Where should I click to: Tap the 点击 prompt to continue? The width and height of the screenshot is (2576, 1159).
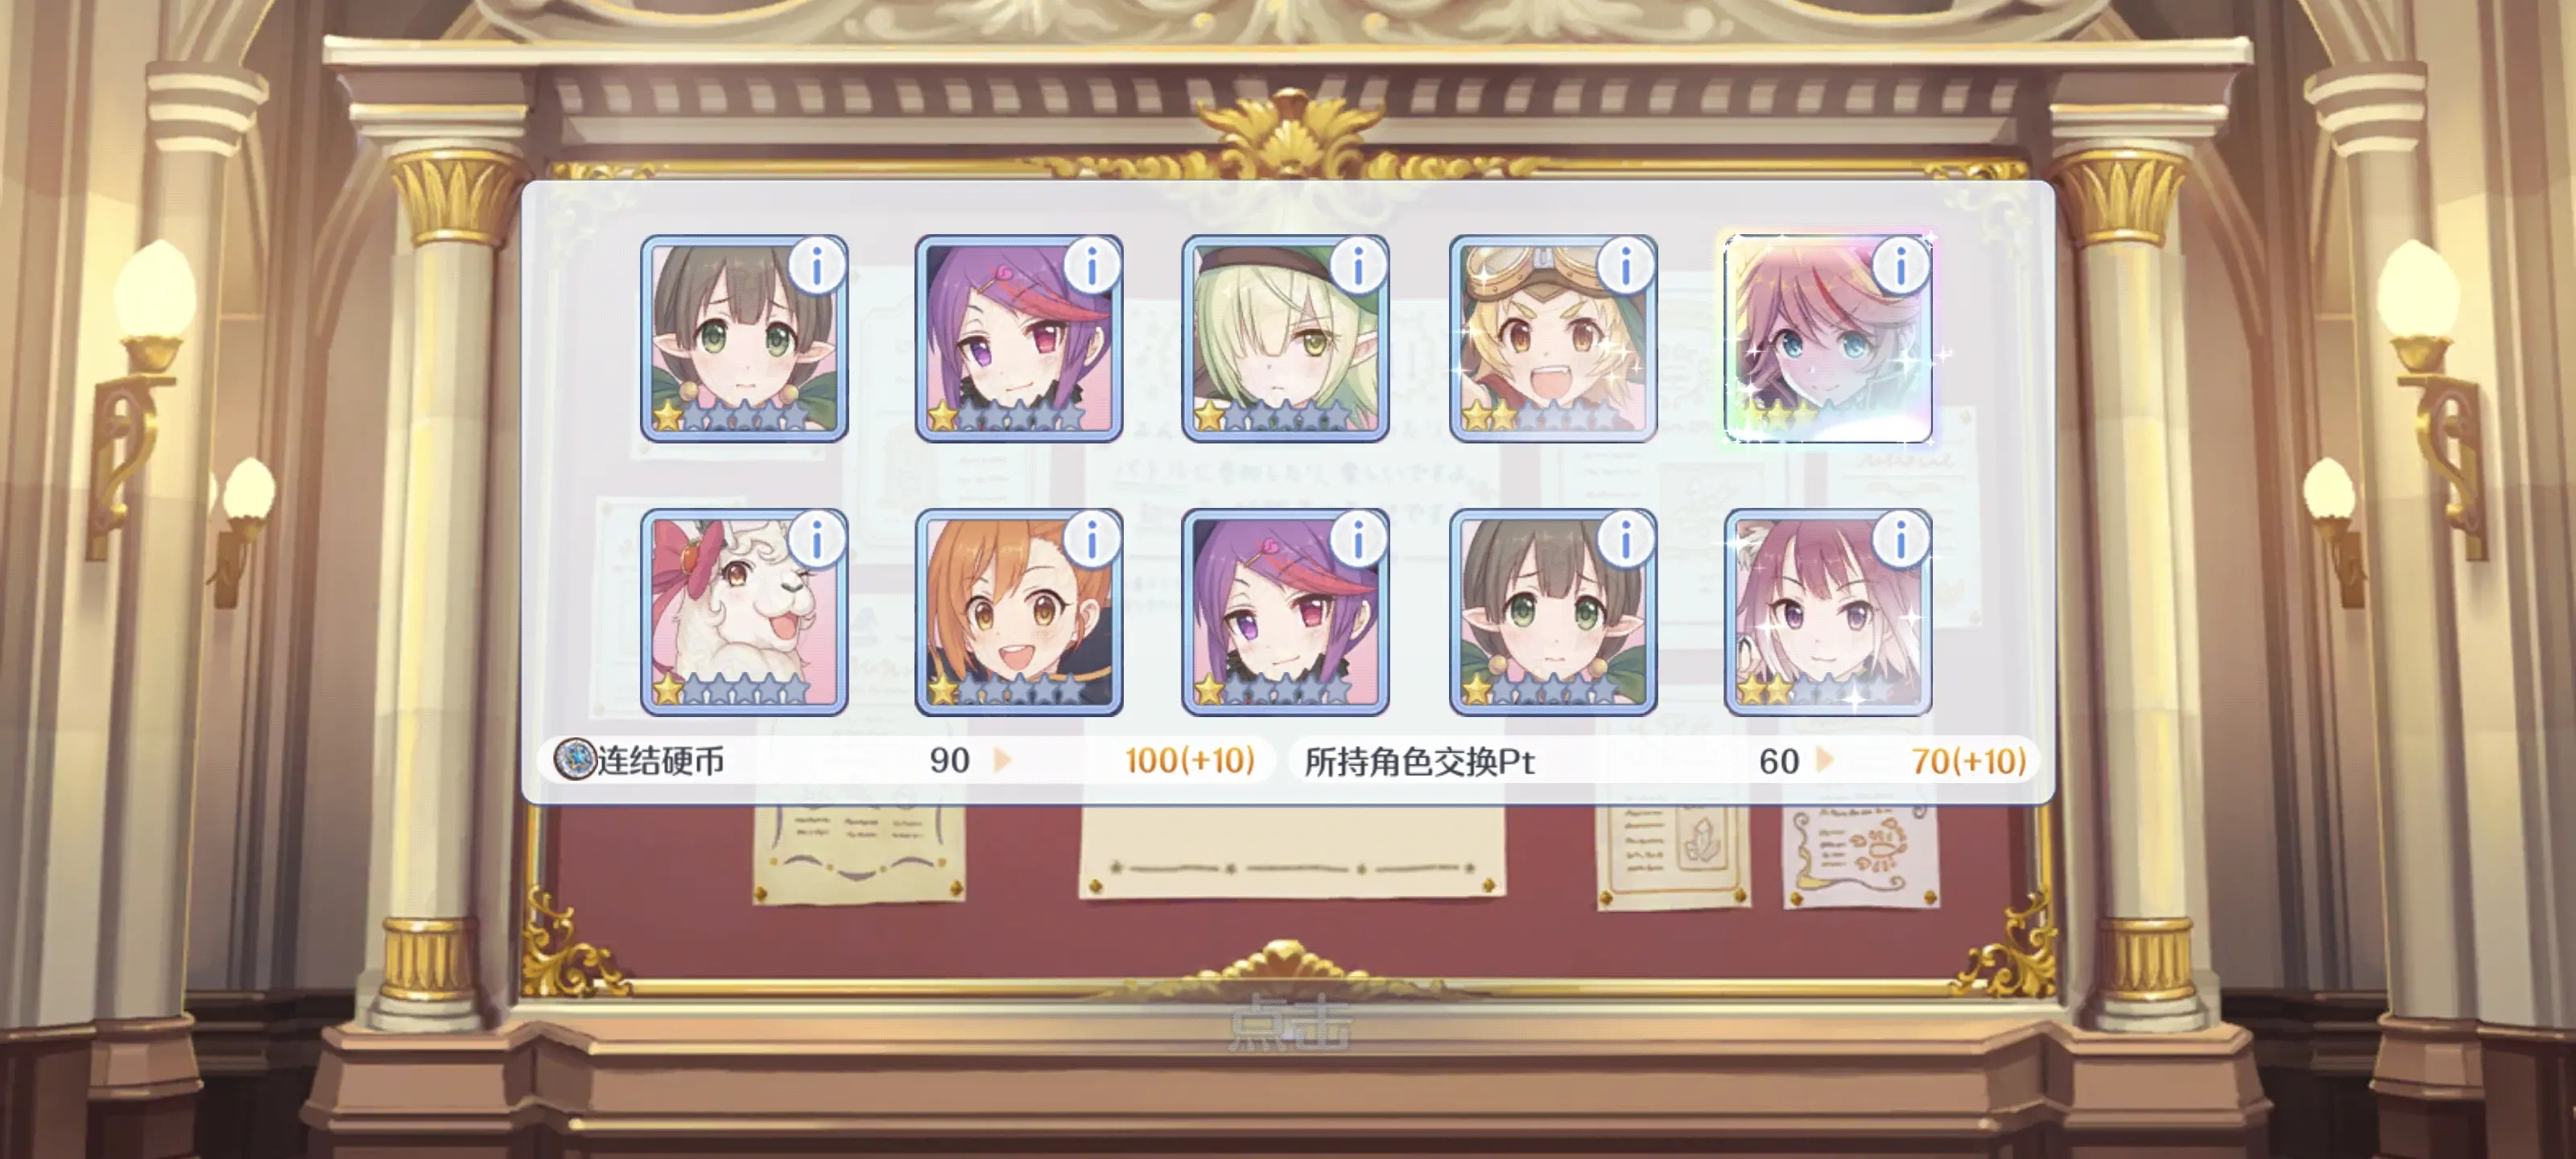pos(1290,1023)
